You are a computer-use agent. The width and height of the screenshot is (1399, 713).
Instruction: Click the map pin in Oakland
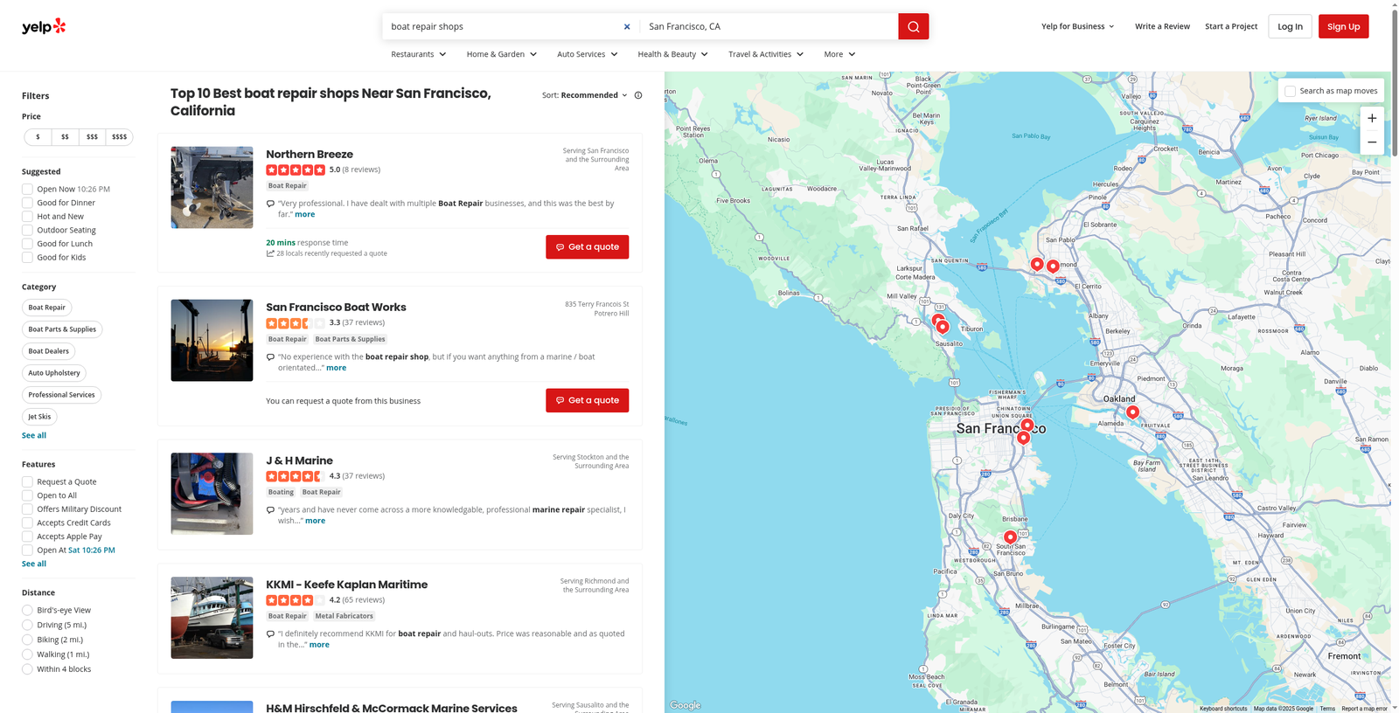point(1132,412)
